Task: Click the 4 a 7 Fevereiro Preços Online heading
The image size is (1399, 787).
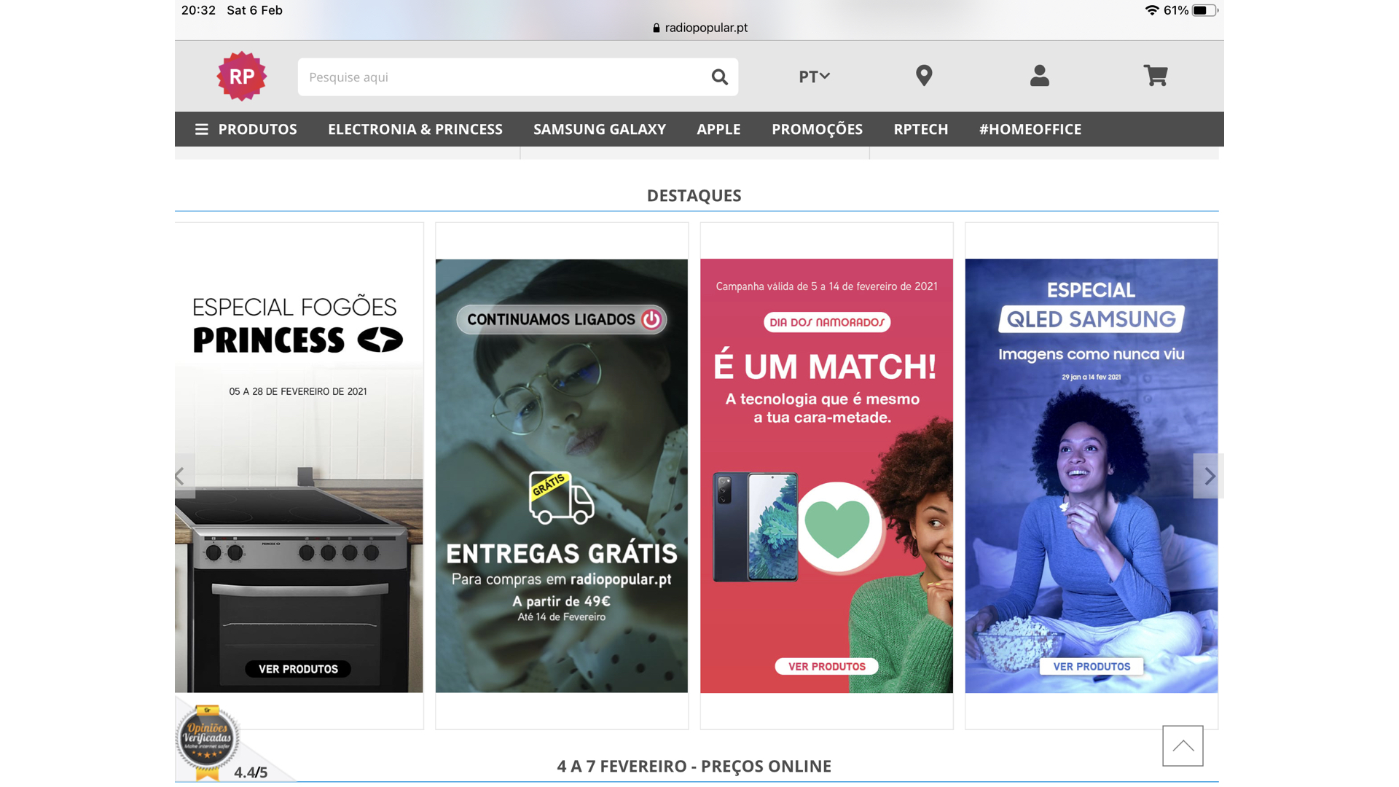Action: click(x=694, y=766)
